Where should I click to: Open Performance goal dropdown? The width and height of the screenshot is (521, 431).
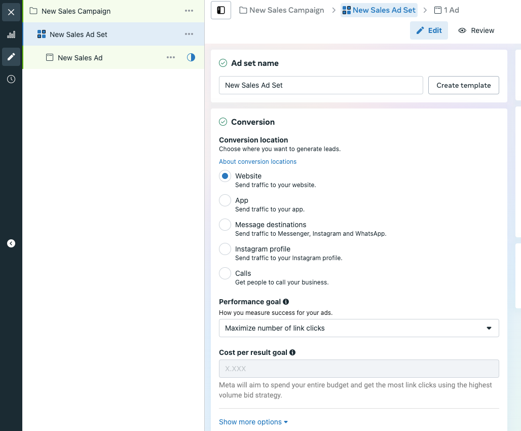(x=359, y=328)
